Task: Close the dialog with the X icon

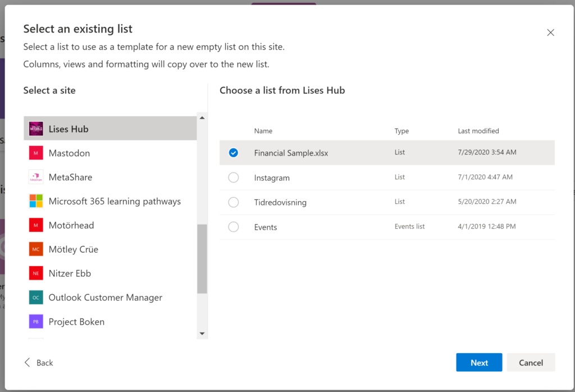Action: coord(550,33)
